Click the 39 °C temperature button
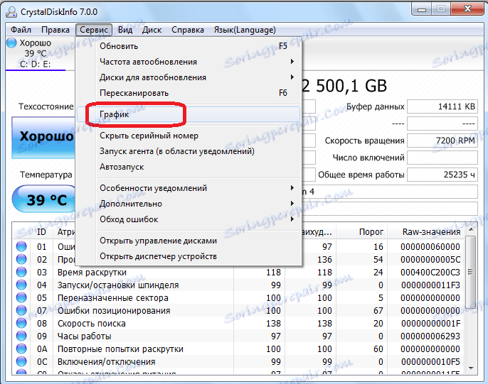The height and width of the screenshot is (384, 488). (44, 199)
